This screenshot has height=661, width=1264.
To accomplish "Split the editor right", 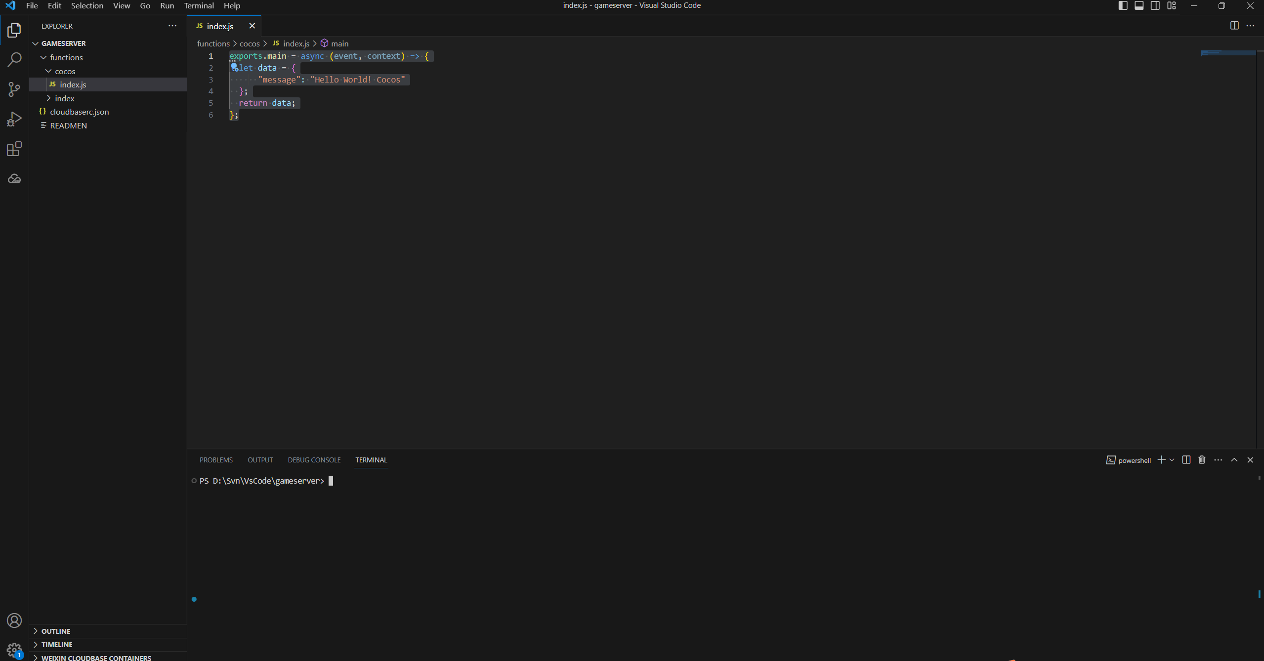I will (1234, 26).
